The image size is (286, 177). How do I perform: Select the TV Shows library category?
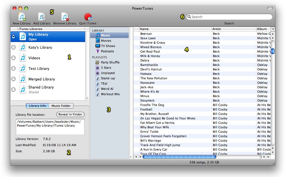(108, 46)
